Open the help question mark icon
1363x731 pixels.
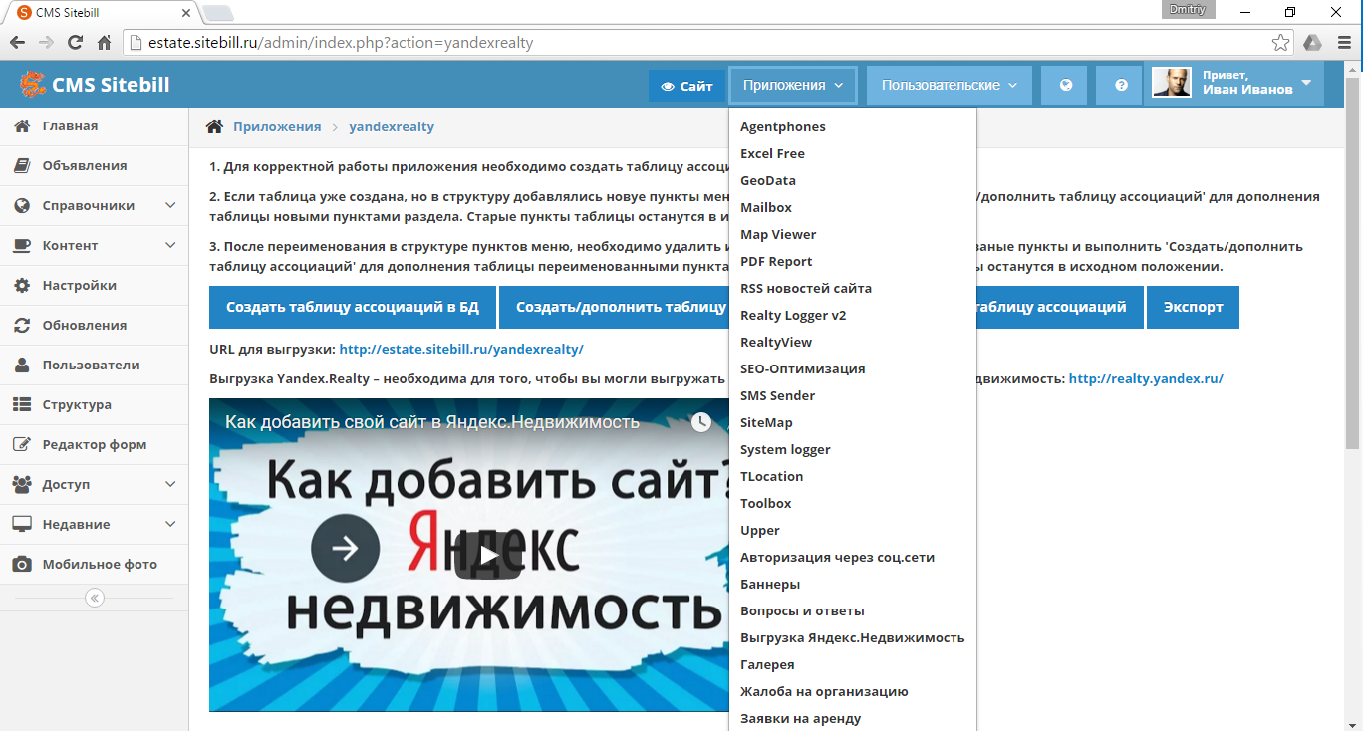1121,86
